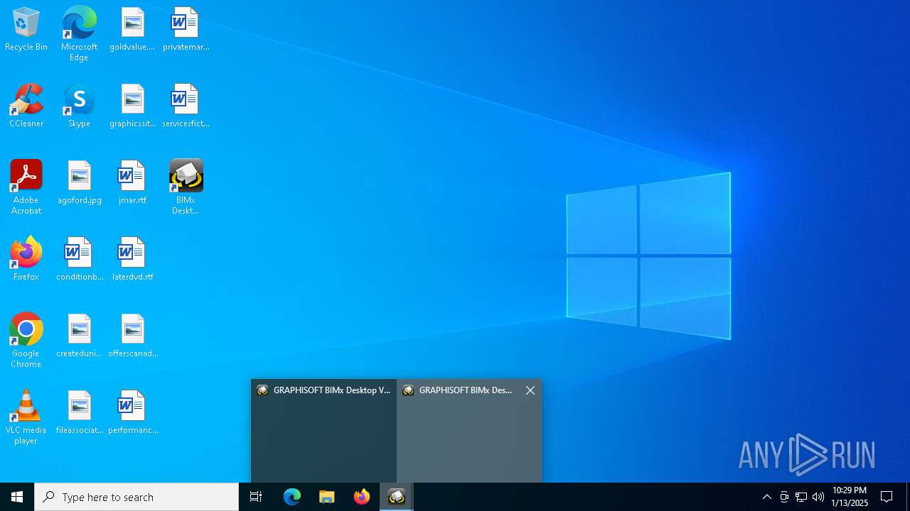The height and width of the screenshot is (511, 910).
Task: Click the Meet Now tray icon
Action: (x=784, y=497)
